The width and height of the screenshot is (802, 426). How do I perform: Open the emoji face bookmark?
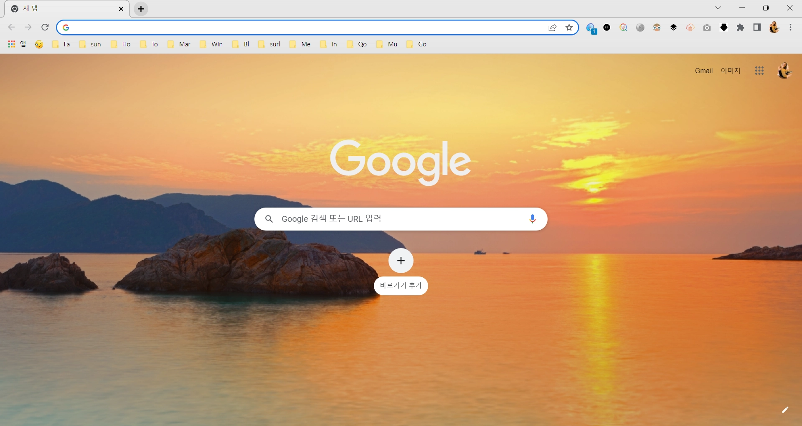pyautogui.click(x=39, y=44)
